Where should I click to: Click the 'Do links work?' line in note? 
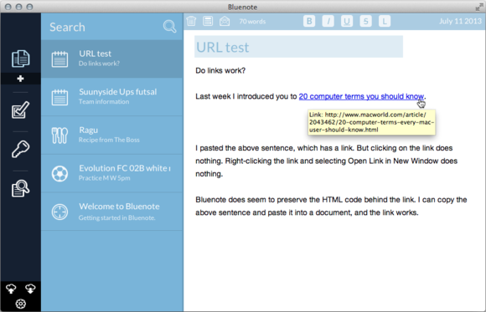(220, 70)
